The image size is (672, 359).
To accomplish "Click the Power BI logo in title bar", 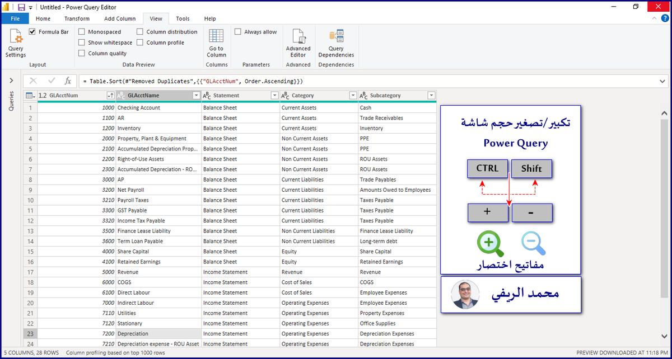I will pos(7,7).
